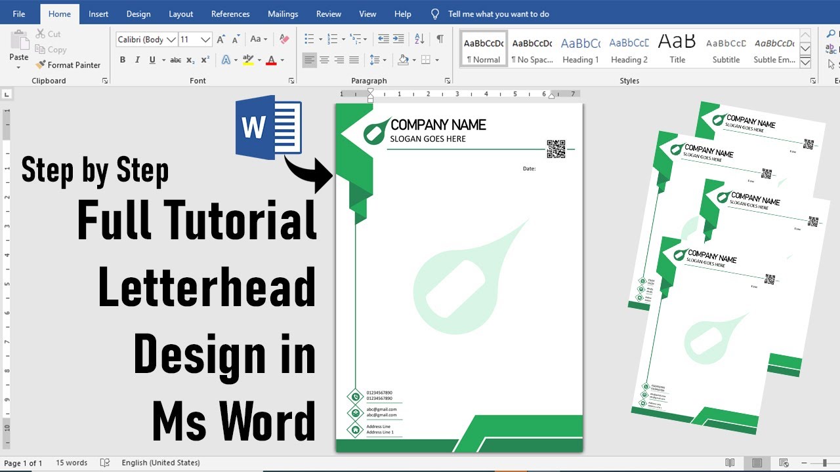
Task: Apply the No Spacing style
Action: [532, 49]
